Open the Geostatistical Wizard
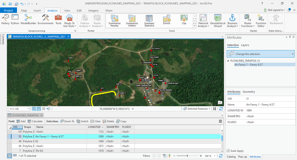This screenshot has width=297, height=160. click(218, 20)
